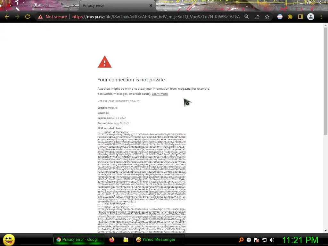Image resolution: width=328 pixels, height=246 pixels.
Task: Open the Extensions puzzle-piece menu
Action: (290, 17)
